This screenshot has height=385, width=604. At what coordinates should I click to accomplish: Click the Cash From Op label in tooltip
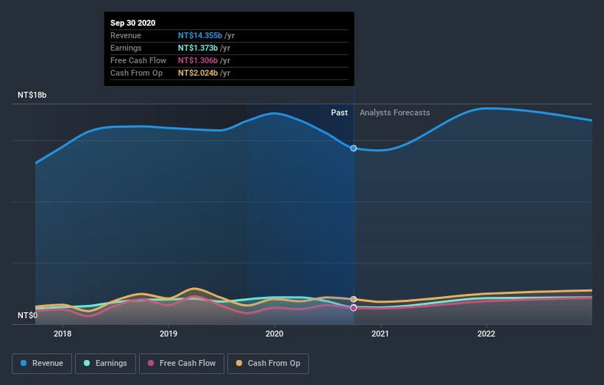(136, 73)
